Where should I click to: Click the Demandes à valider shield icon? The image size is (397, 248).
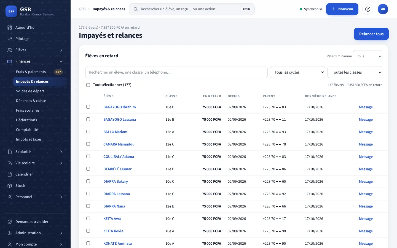point(10,222)
